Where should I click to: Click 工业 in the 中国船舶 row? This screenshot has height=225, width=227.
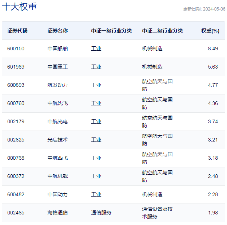pos(96,49)
